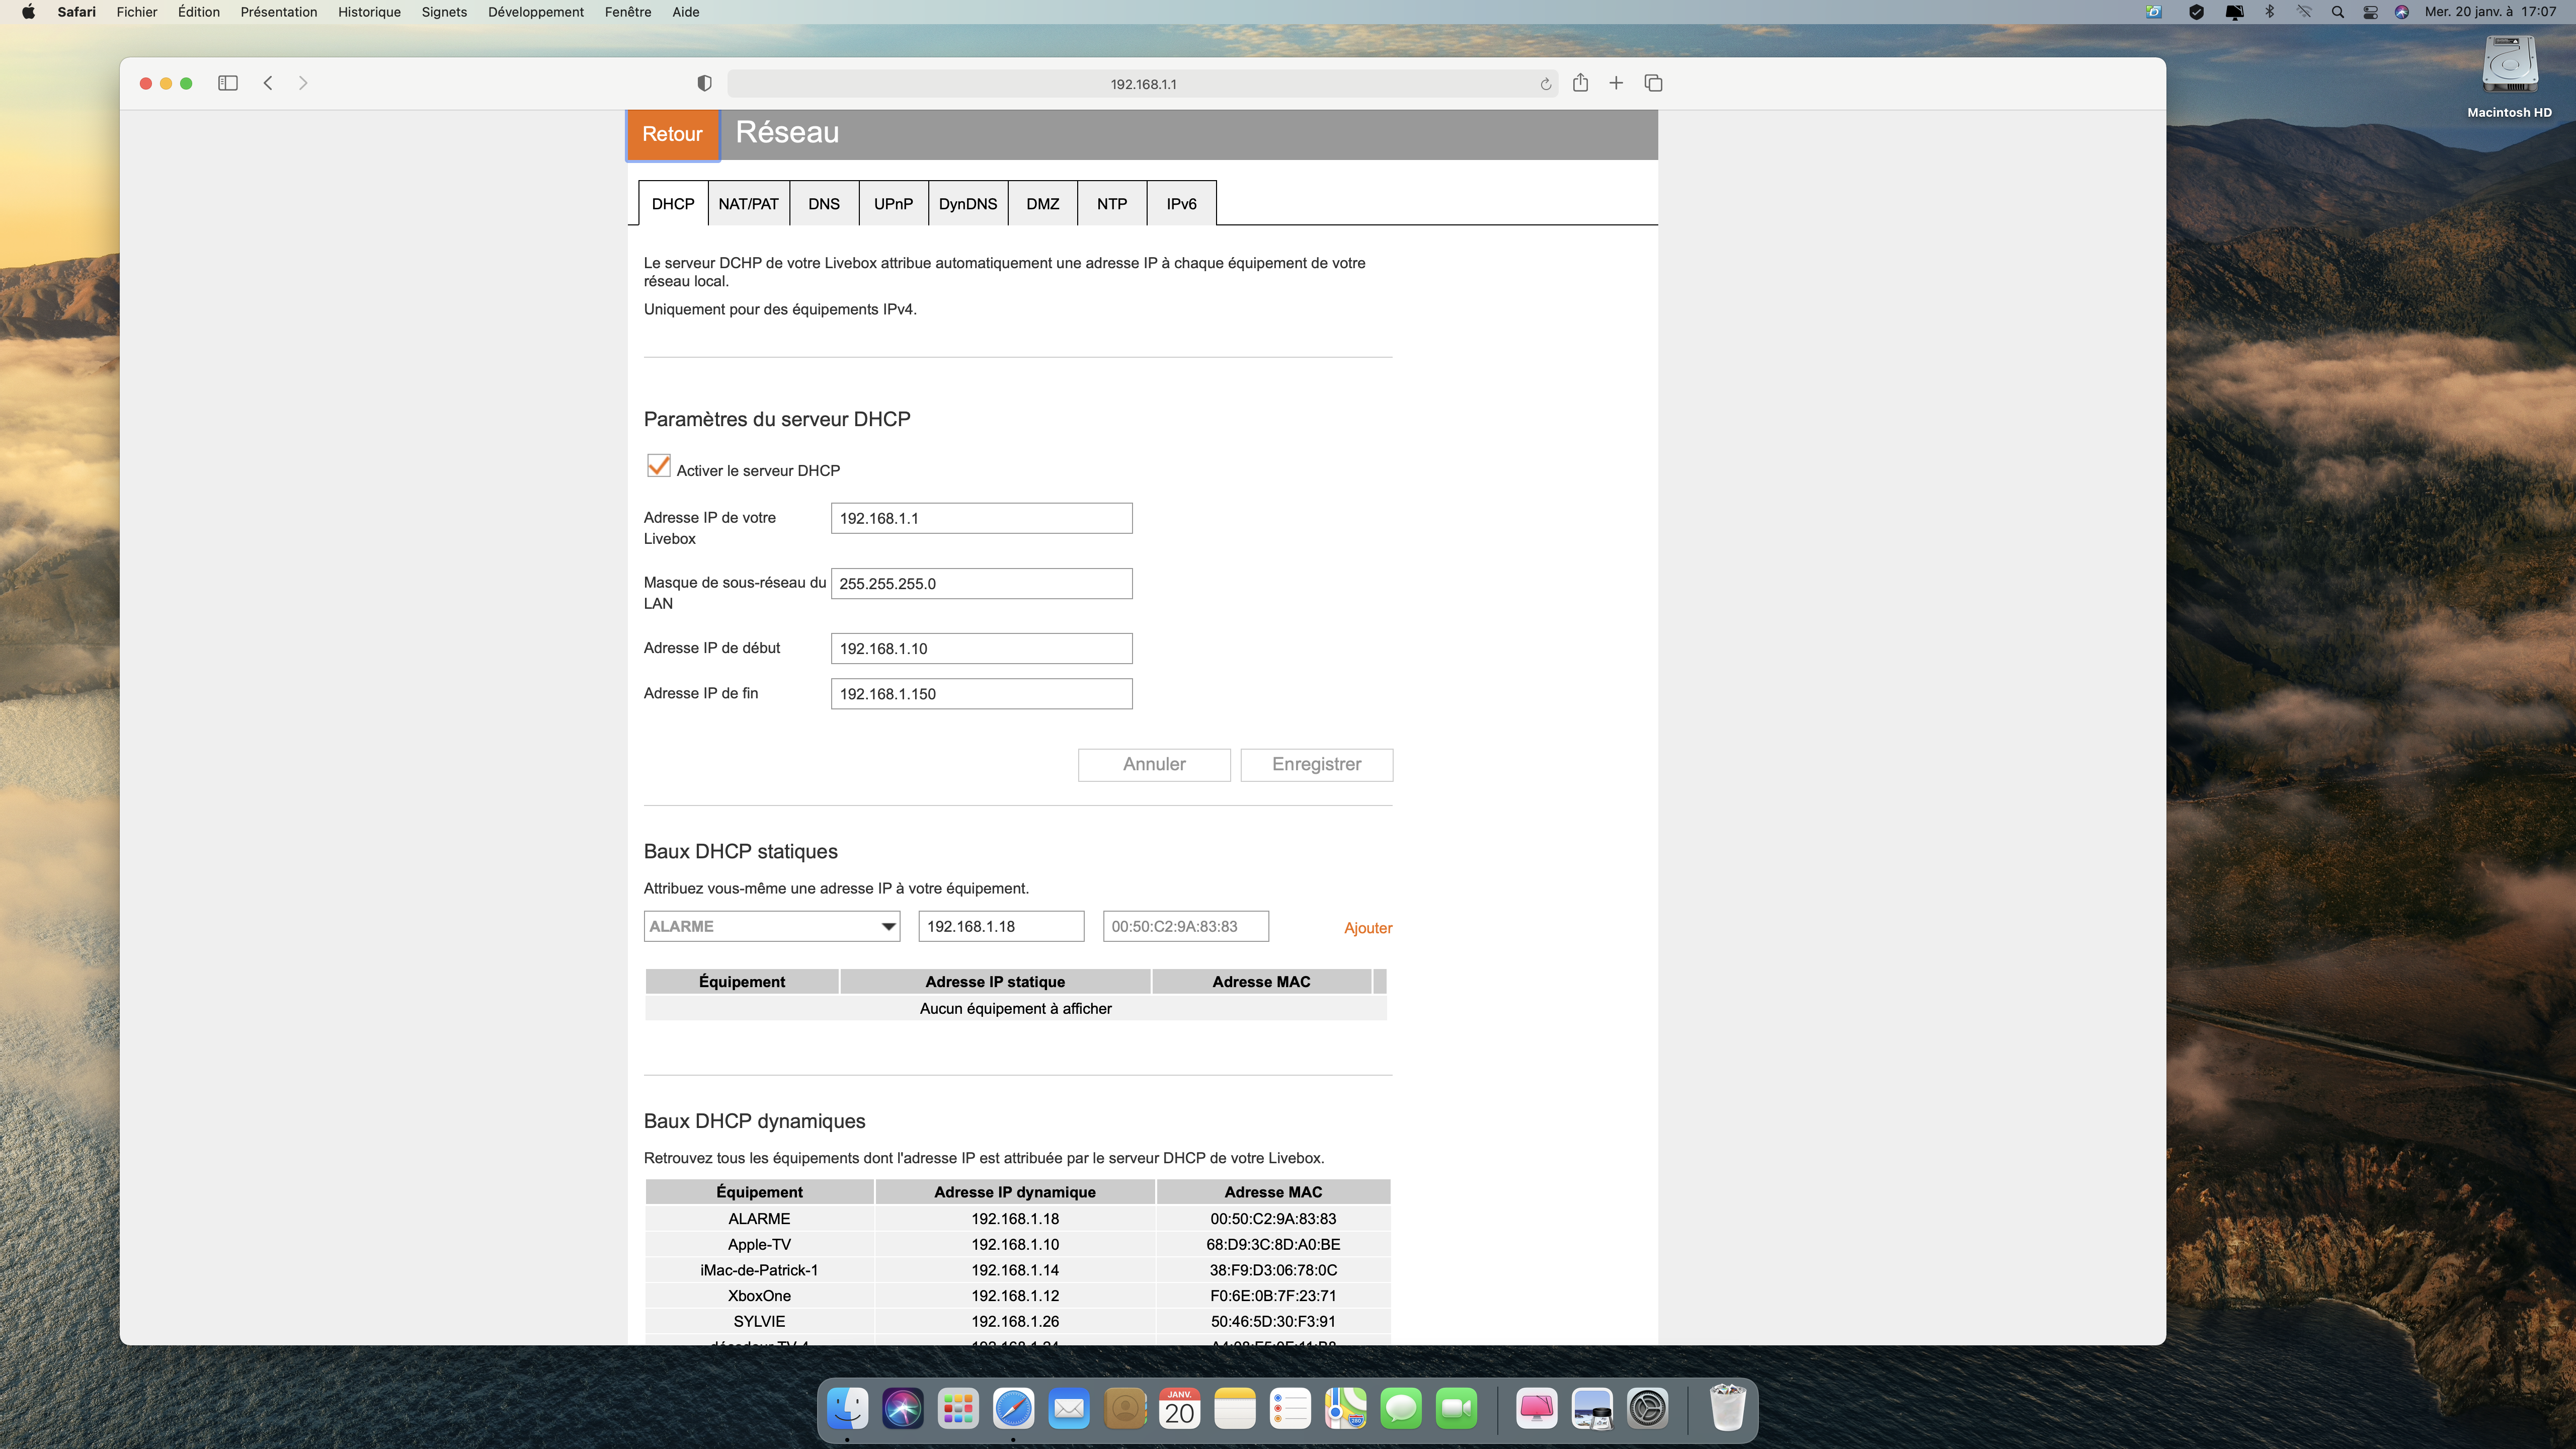Image resolution: width=2576 pixels, height=1449 pixels.
Task: Open a new tab with plus icon
Action: point(1616,83)
